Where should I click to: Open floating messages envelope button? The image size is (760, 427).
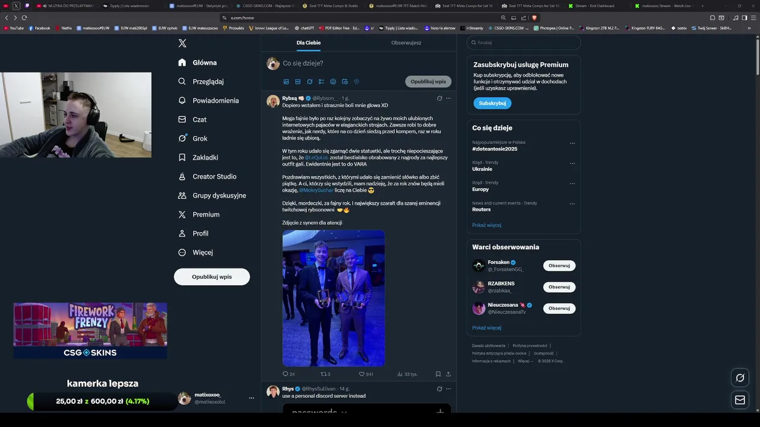pos(740,400)
